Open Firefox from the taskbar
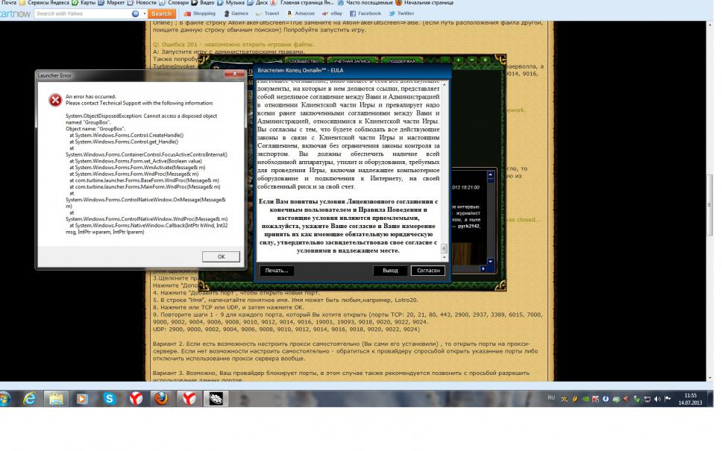The image size is (722, 451). click(161, 399)
